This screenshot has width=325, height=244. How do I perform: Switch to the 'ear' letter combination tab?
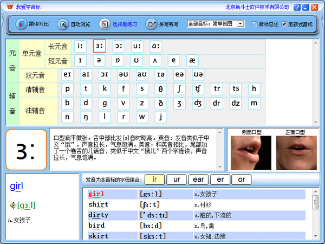pyautogui.click(x=198, y=179)
